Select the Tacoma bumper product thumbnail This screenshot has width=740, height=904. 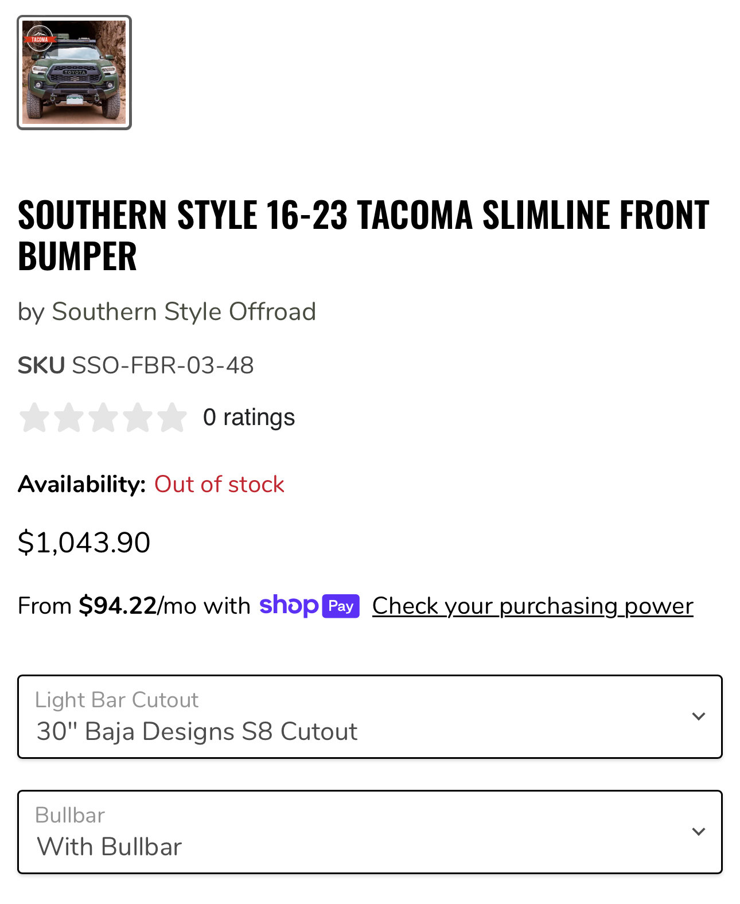(x=74, y=72)
